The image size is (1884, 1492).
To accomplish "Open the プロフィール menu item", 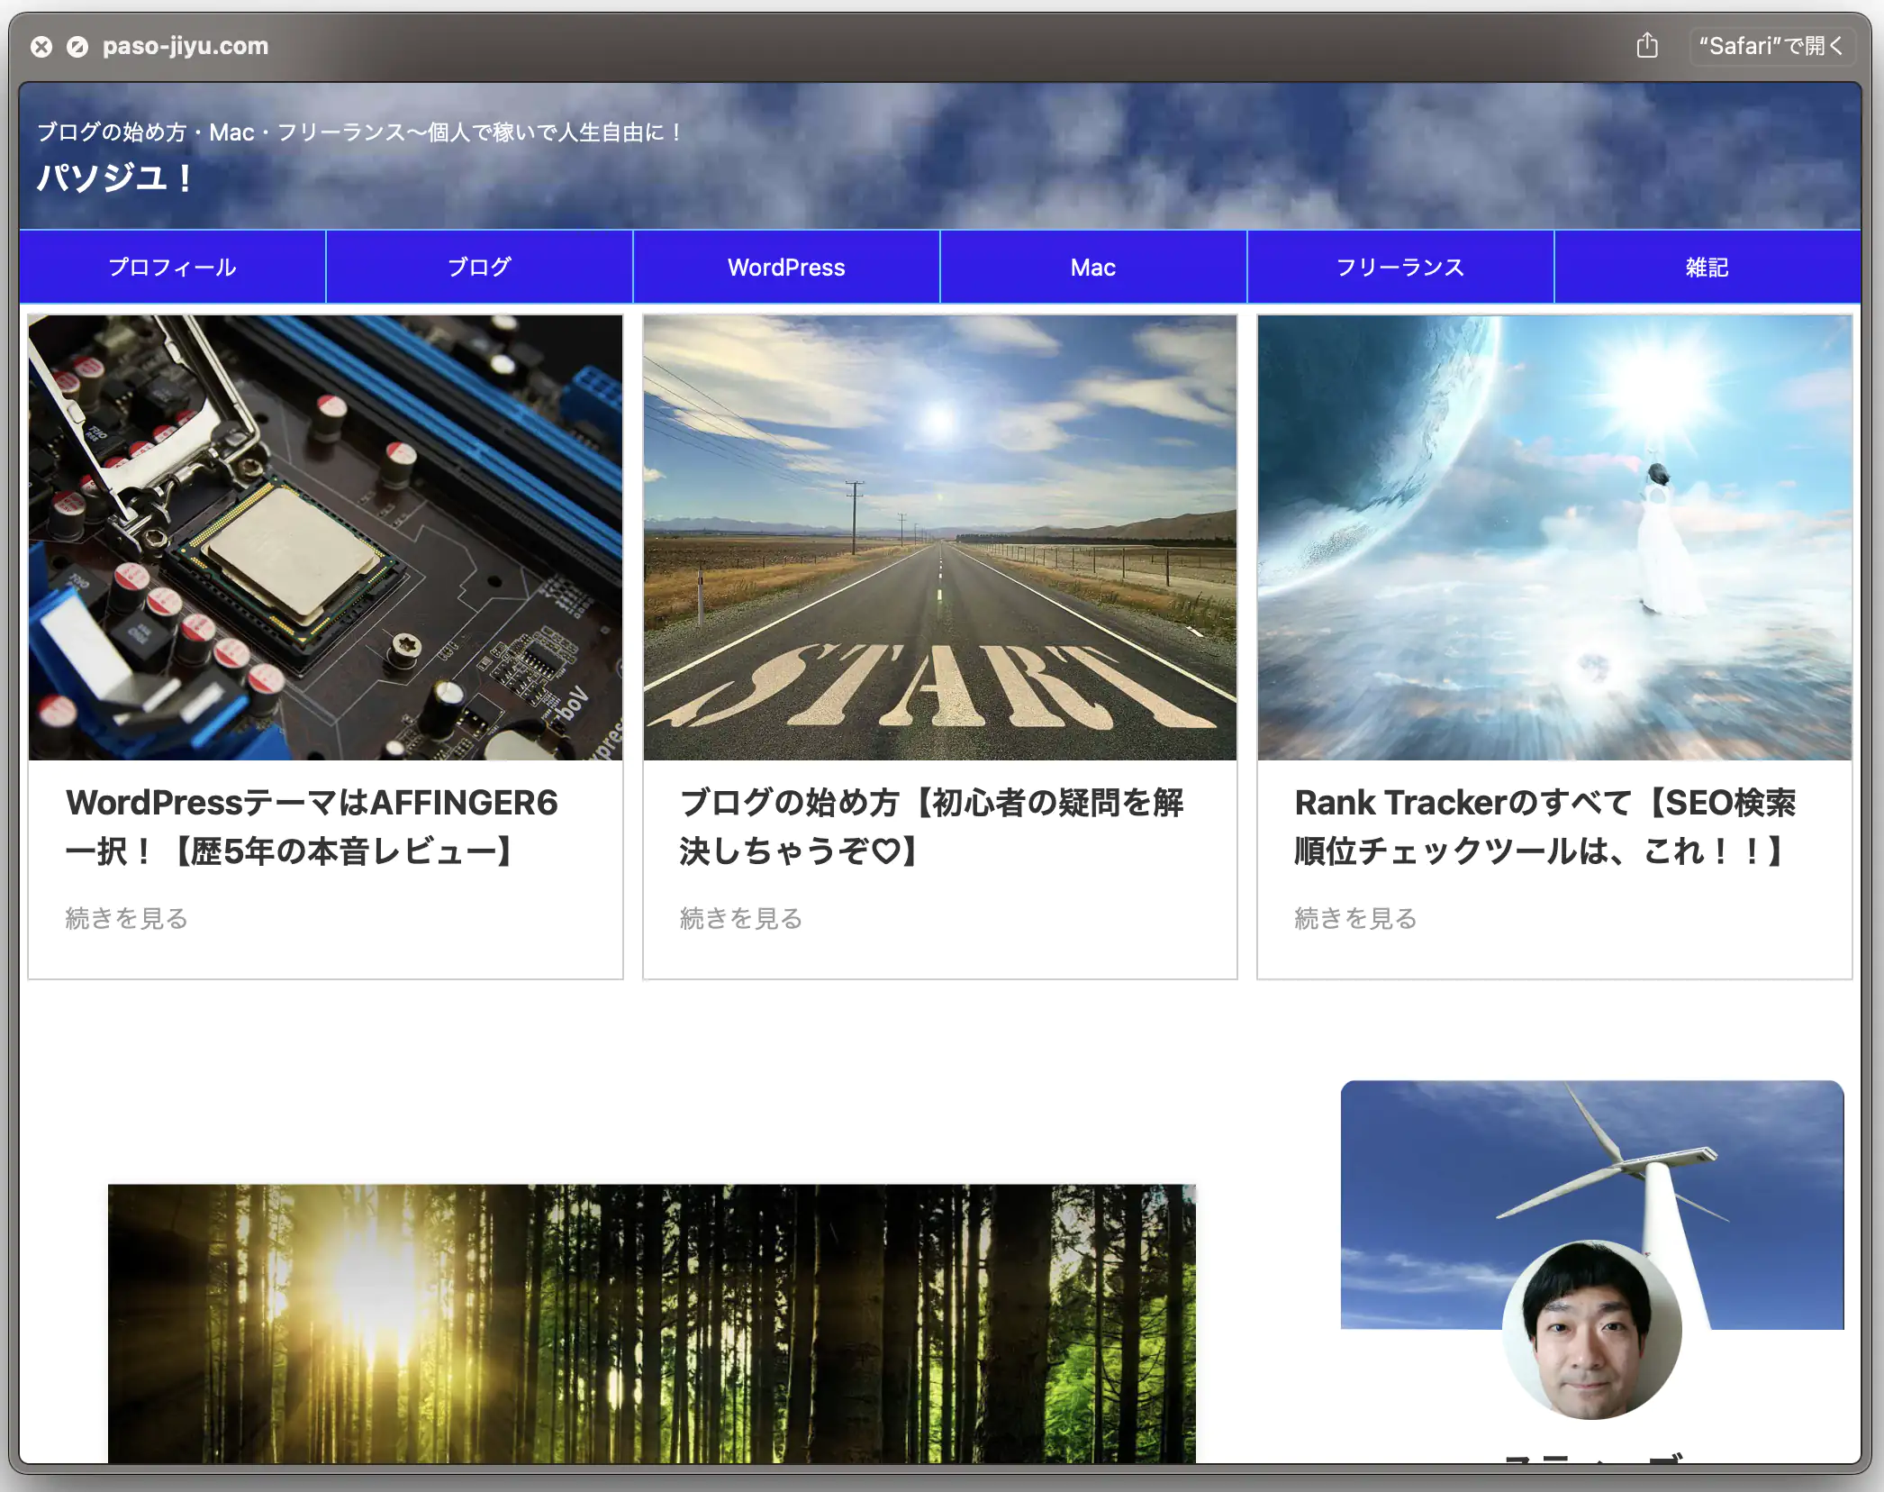I will click(x=172, y=267).
